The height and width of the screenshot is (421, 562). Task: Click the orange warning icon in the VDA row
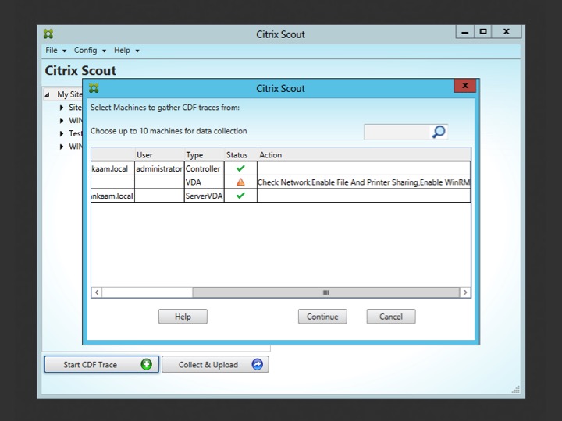point(240,182)
